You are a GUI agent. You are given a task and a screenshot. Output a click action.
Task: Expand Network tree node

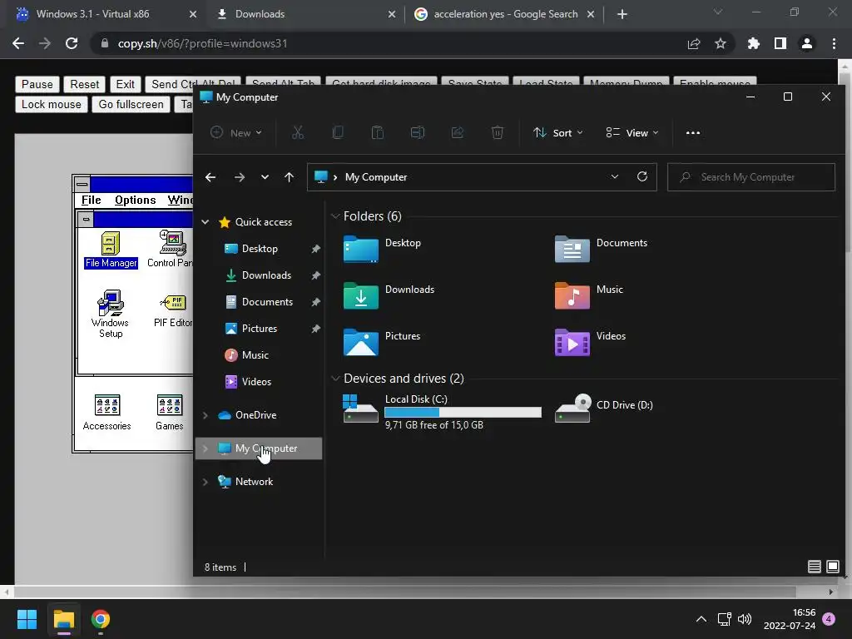(x=206, y=482)
